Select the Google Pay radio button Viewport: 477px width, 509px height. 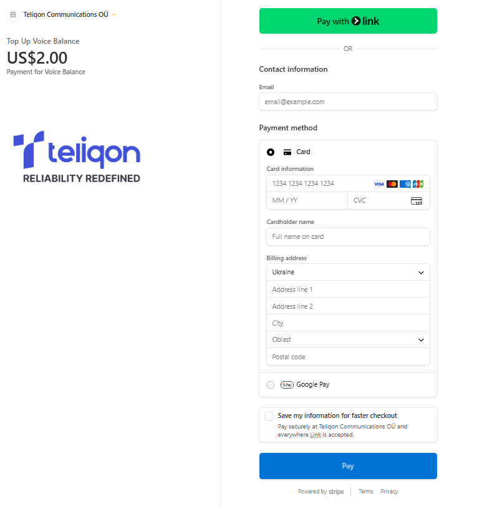tap(271, 385)
